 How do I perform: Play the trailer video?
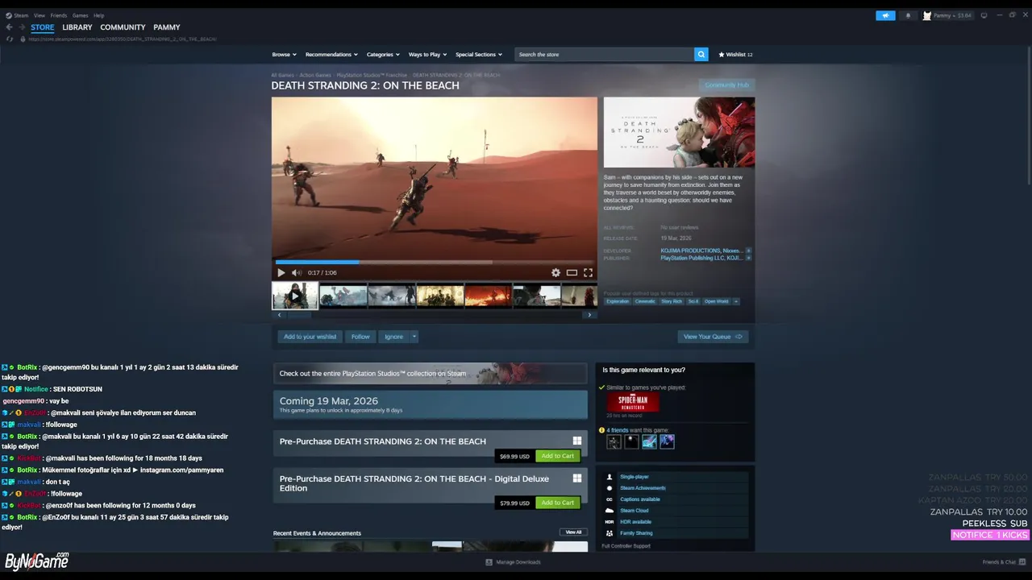281,272
